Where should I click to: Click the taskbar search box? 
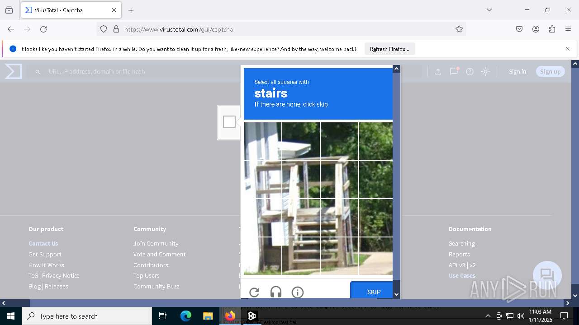click(87, 316)
